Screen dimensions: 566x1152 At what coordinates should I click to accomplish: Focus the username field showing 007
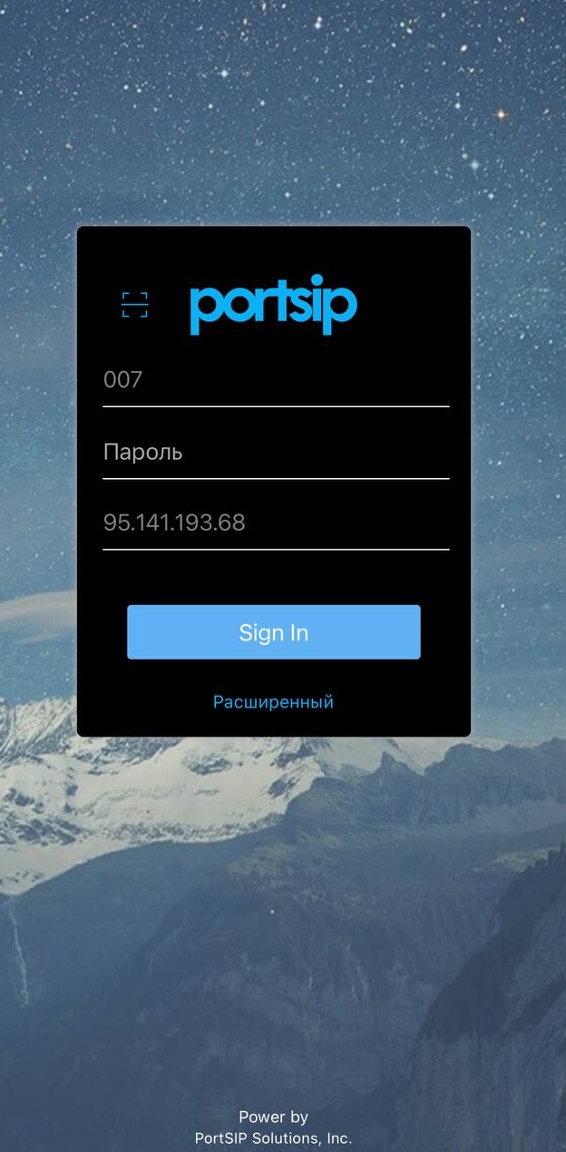(276, 379)
